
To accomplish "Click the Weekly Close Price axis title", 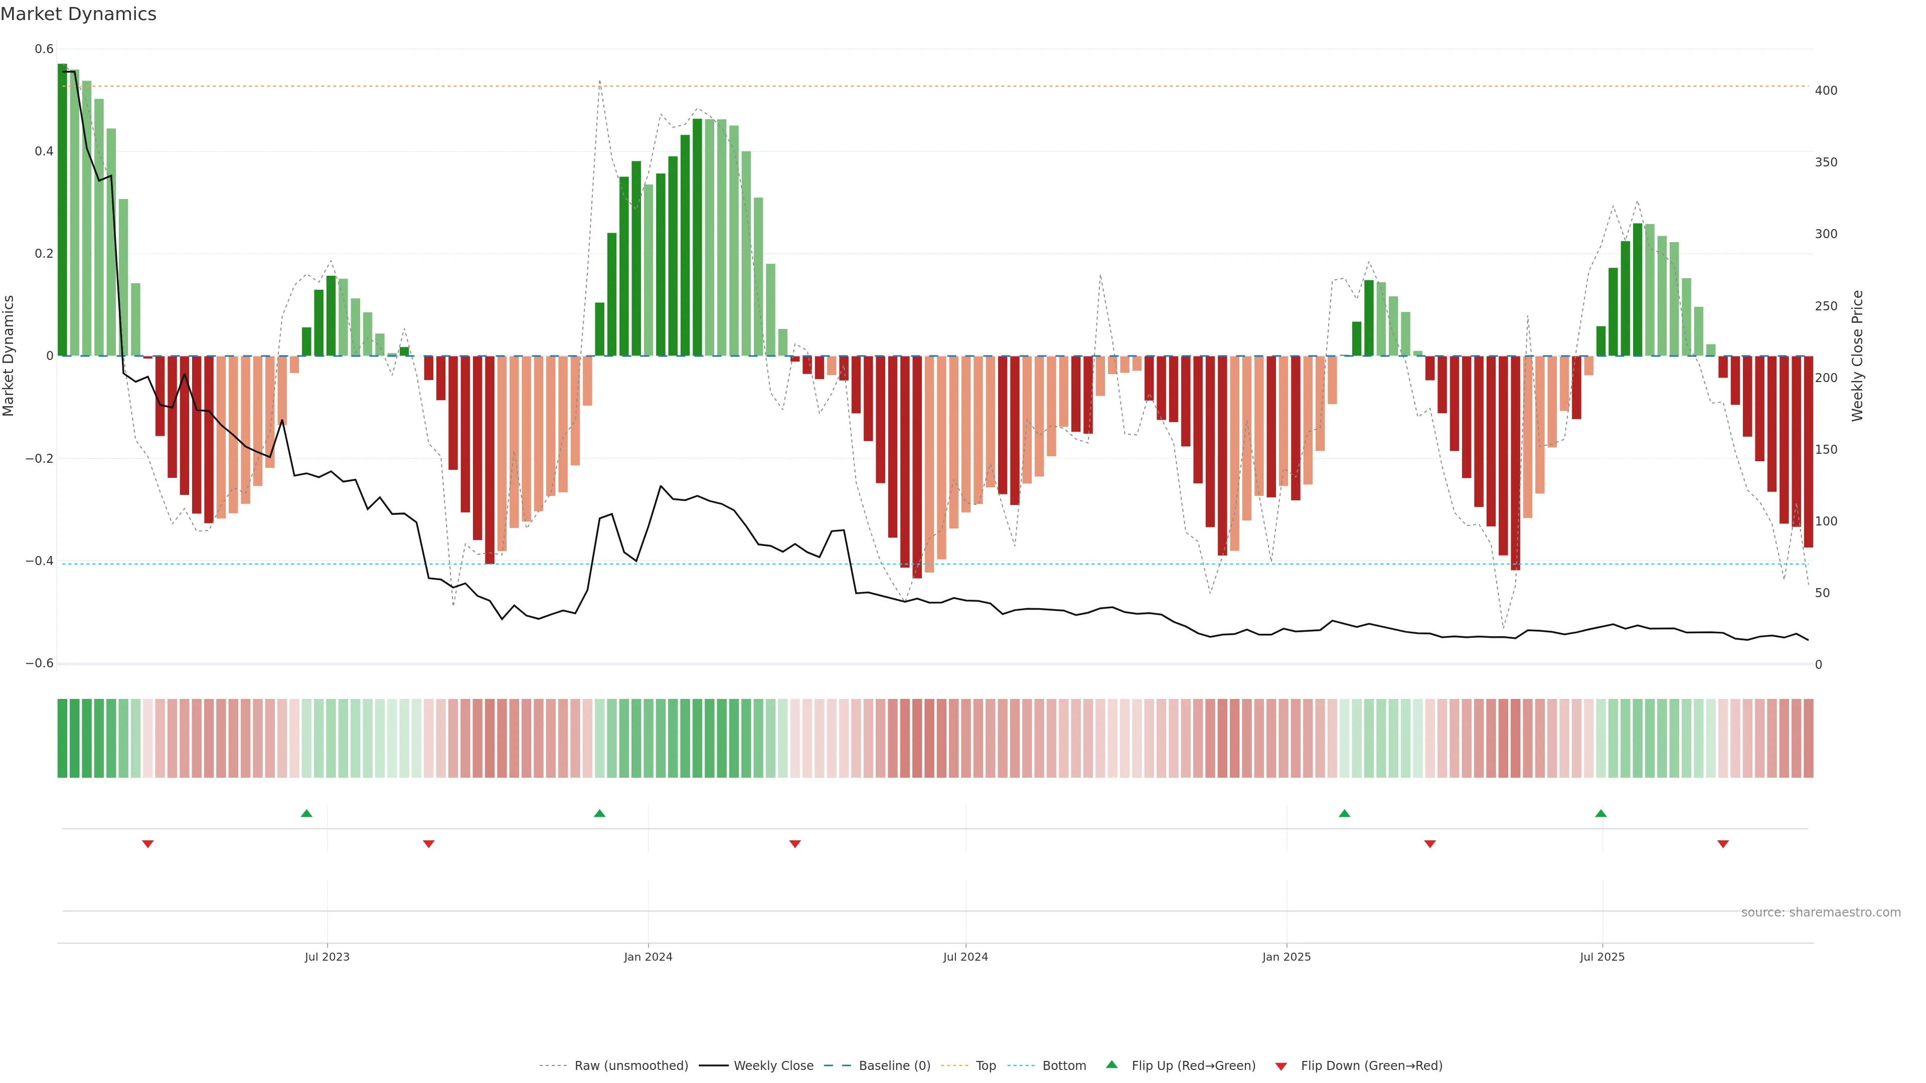I will point(1857,356).
